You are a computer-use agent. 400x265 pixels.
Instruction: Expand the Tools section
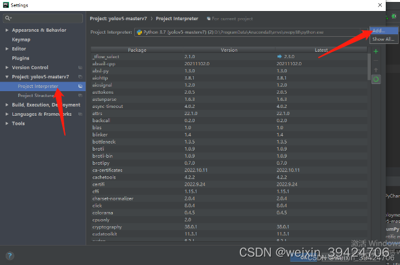coord(7,123)
